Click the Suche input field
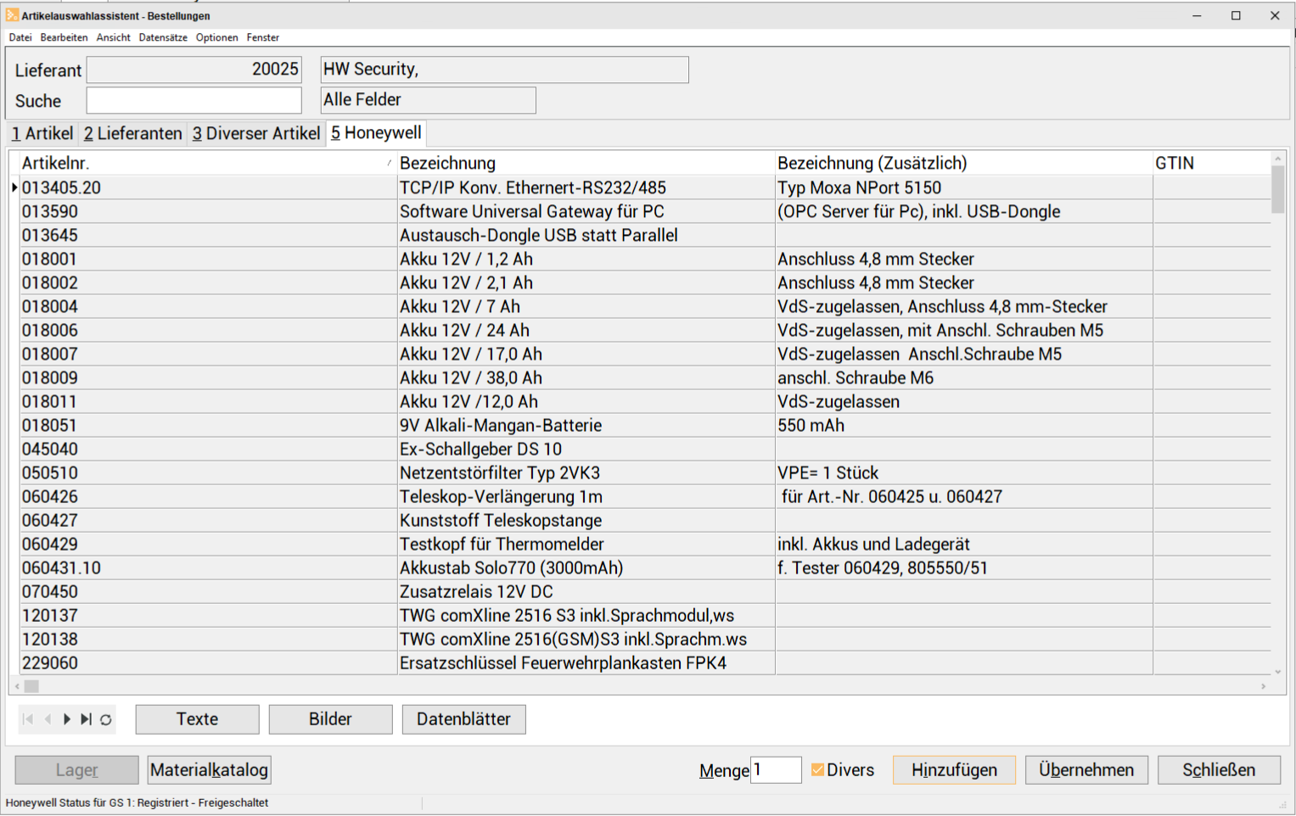This screenshot has width=1296, height=816. (194, 100)
